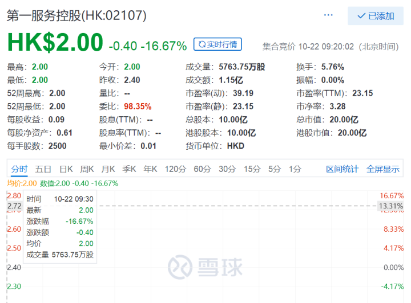
Task: Click the 集合竞价 10-22 09:20:02 timestamp
Action: [x=331, y=47]
